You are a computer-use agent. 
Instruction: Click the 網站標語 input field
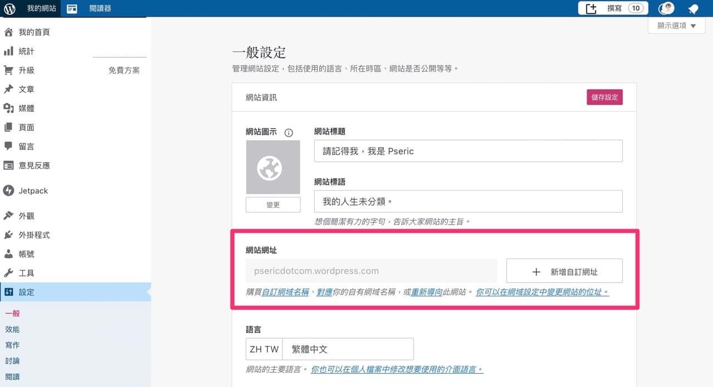click(468, 201)
